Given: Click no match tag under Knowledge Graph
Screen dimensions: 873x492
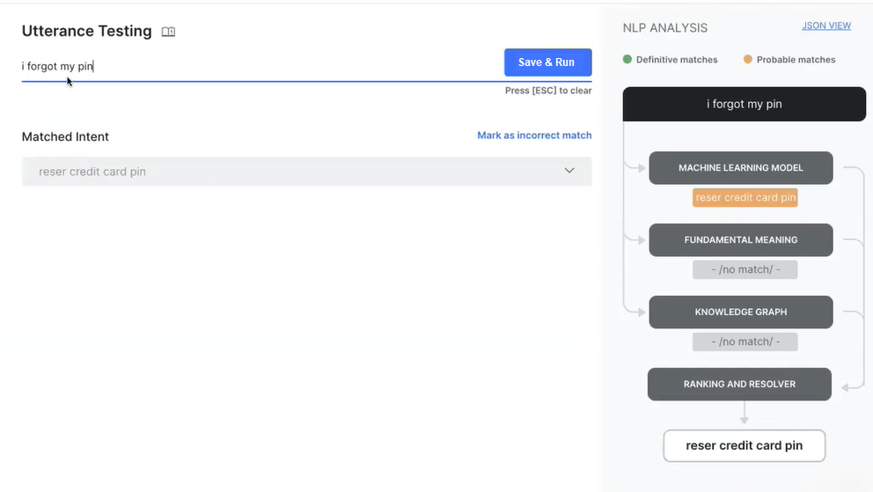Looking at the screenshot, I should pos(745,341).
